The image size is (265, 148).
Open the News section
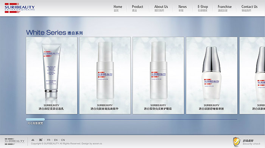point(182,8)
